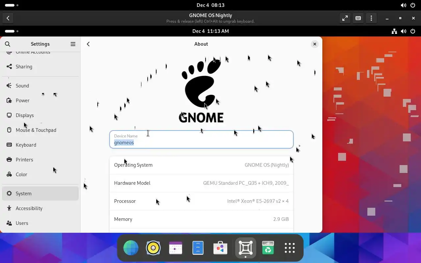This screenshot has width=421, height=263.
Task: Click the Hardware Model row
Action: coord(201,183)
